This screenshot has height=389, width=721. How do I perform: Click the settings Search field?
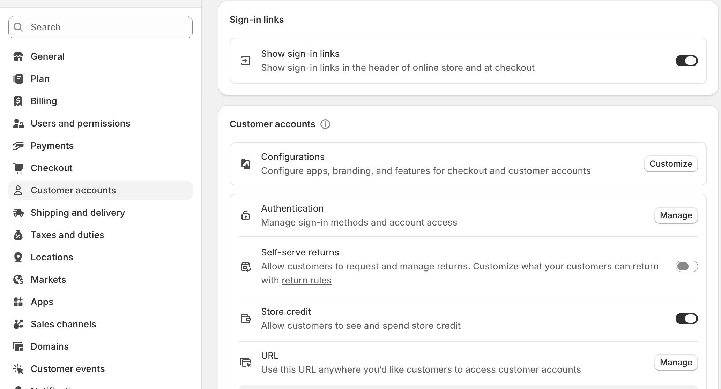pyautogui.click(x=101, y=27)
